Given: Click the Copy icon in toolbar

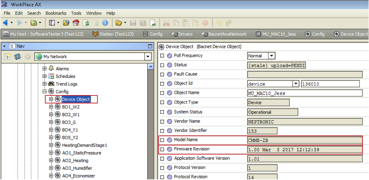Looking at the screenshot, I should click(x=176, y=23).
